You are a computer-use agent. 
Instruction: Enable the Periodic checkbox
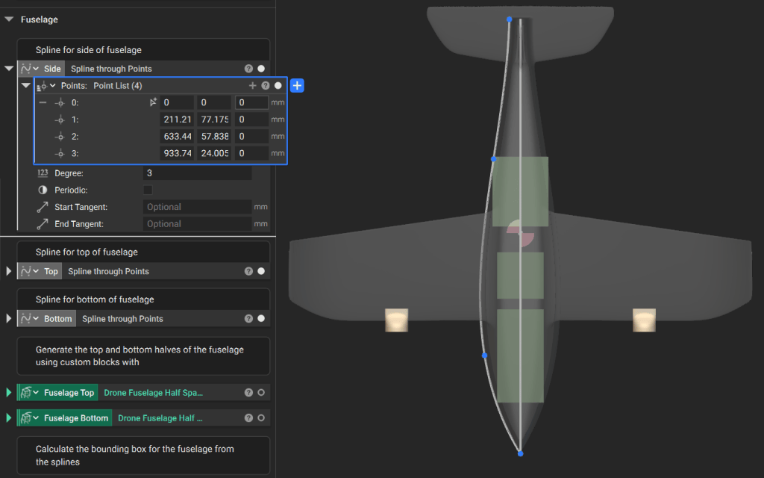tap(148, 190)
